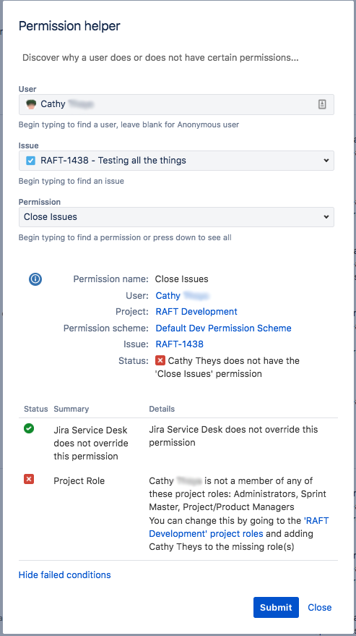Click Hide failed conditions link
Image resolution: width=356 pixels, height=636 pixels.
65,574
